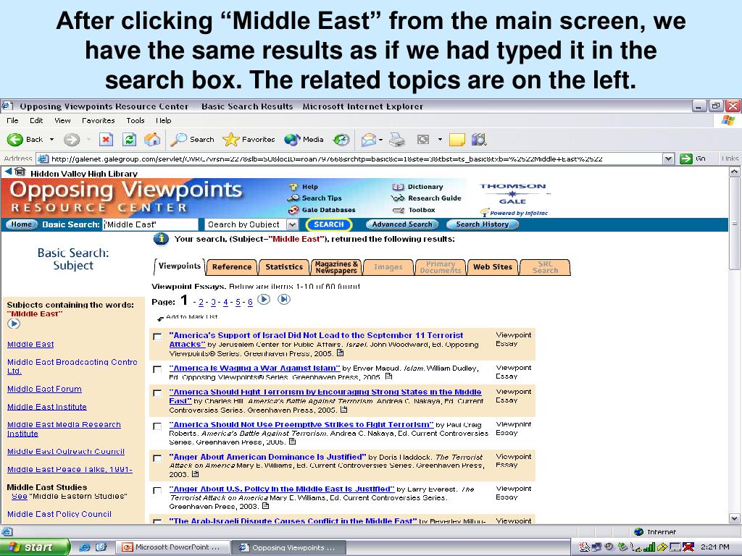
Task: Open Mail icon dropdown arrow
Action: [380, 140]
